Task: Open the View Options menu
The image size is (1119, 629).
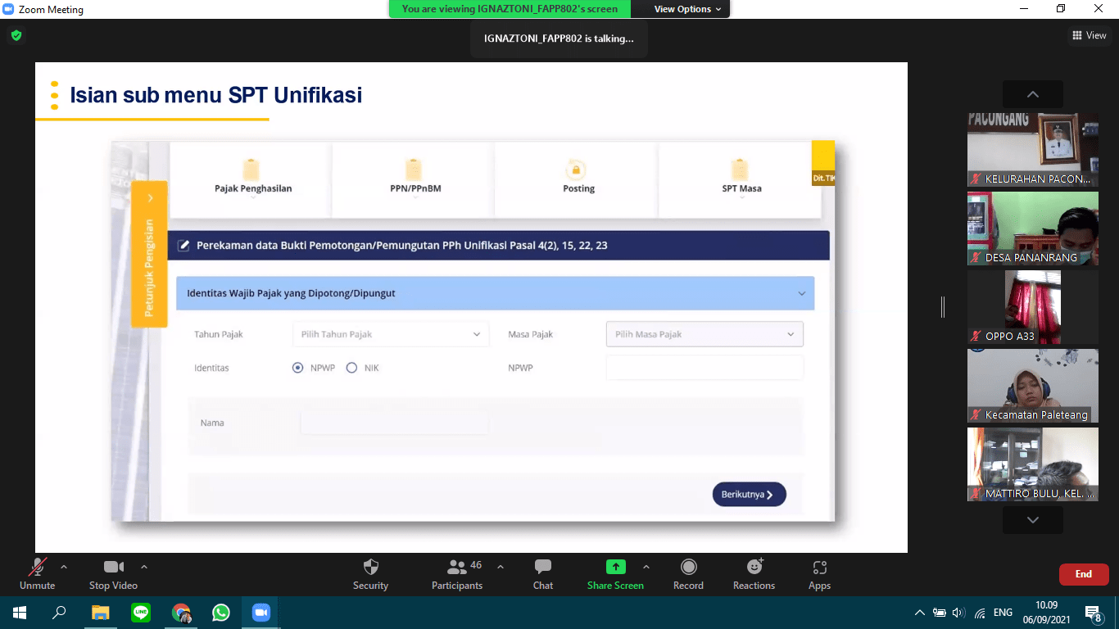Action: pos(687,9)
